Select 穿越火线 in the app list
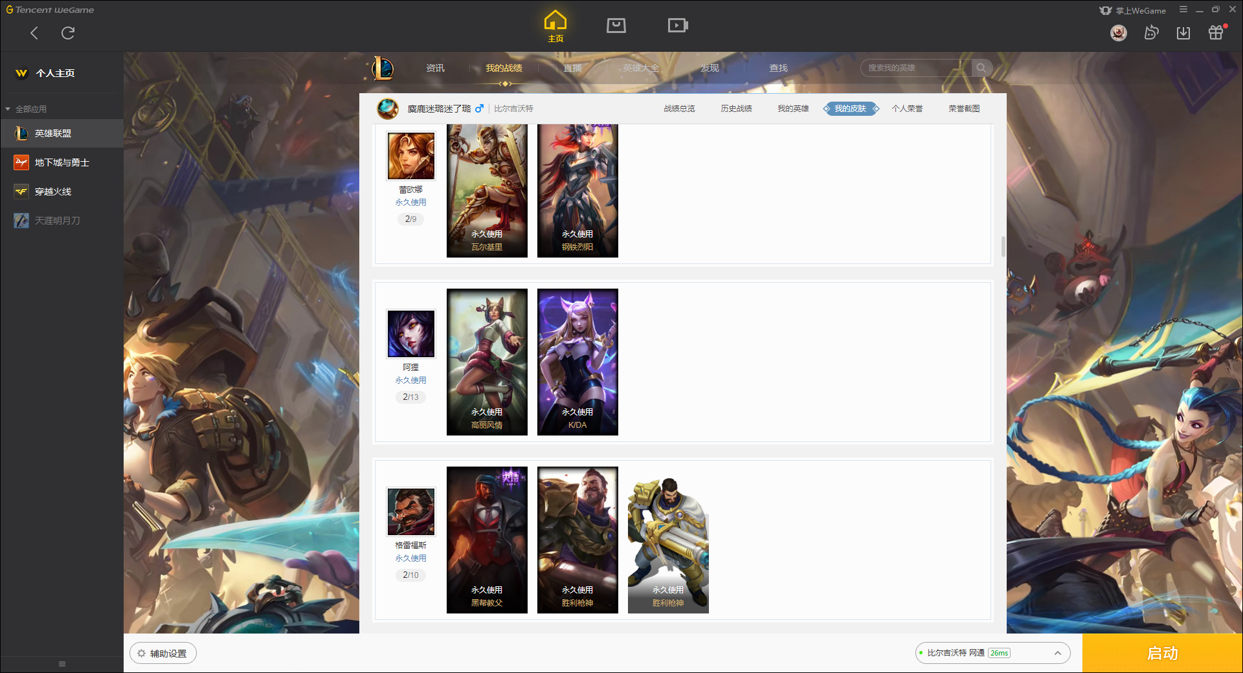Viewport: 1243px width, 673px height. [62, 192]
